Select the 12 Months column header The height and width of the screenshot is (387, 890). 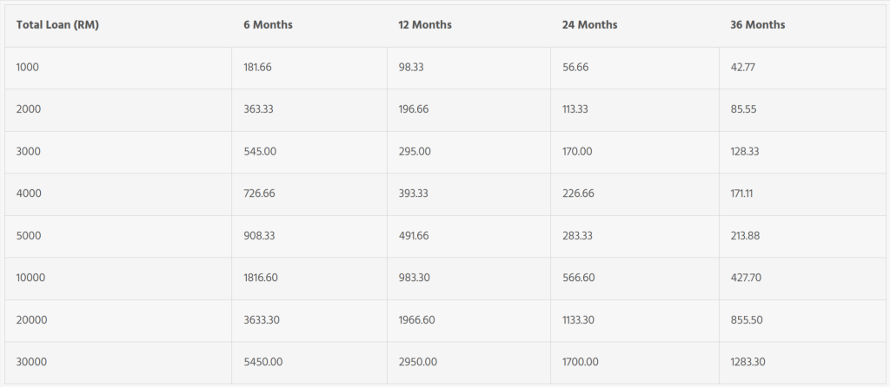[425, 25]
